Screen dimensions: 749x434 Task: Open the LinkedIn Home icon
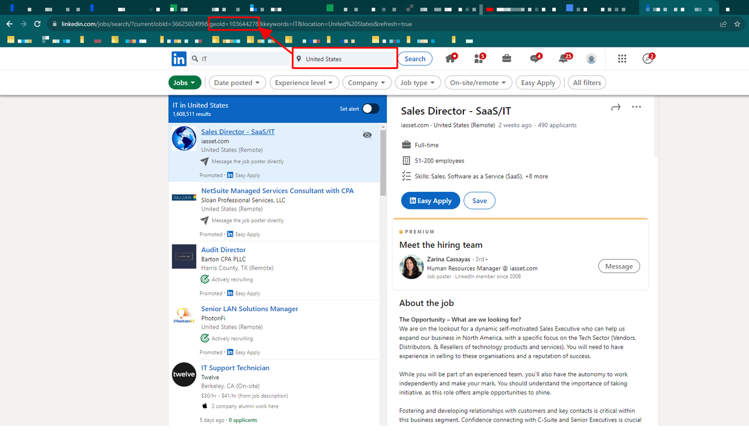450,58
